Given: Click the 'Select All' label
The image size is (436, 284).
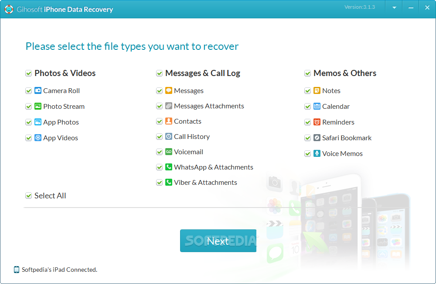Looking at the screenshot, I should point(50,196).
